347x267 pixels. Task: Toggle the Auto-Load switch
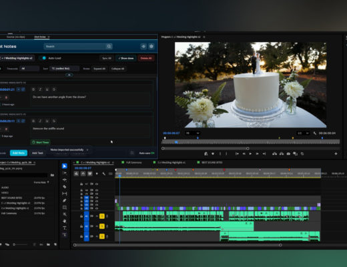[x=43, y=58]
